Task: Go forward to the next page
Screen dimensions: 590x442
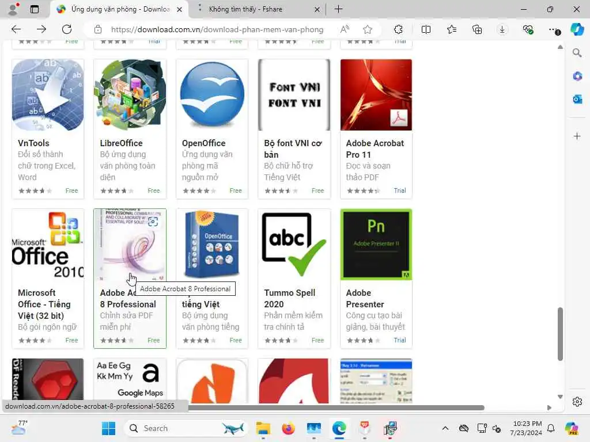Action: [x=41, y=29]
